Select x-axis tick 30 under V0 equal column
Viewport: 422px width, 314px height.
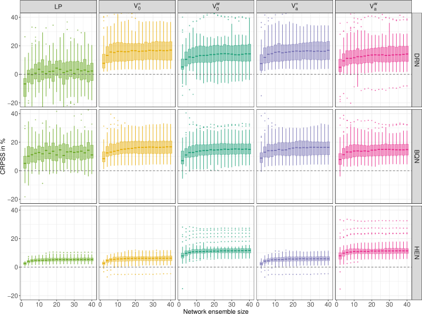click(x=153, y=304)
